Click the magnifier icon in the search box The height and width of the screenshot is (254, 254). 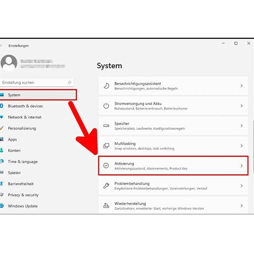pyautogui.click(x=69, y=83)
